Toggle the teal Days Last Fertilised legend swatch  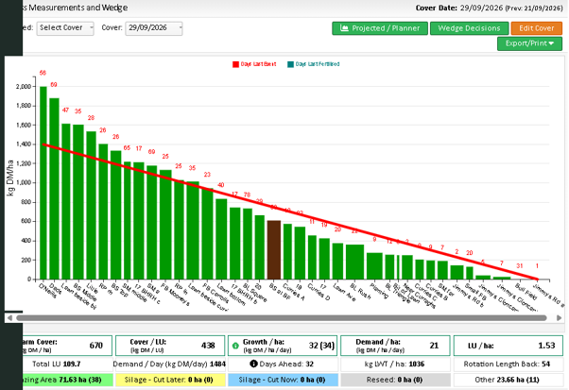point(290,64)
